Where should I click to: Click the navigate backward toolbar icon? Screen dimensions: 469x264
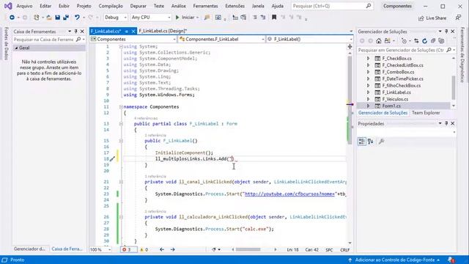(12, 18)
